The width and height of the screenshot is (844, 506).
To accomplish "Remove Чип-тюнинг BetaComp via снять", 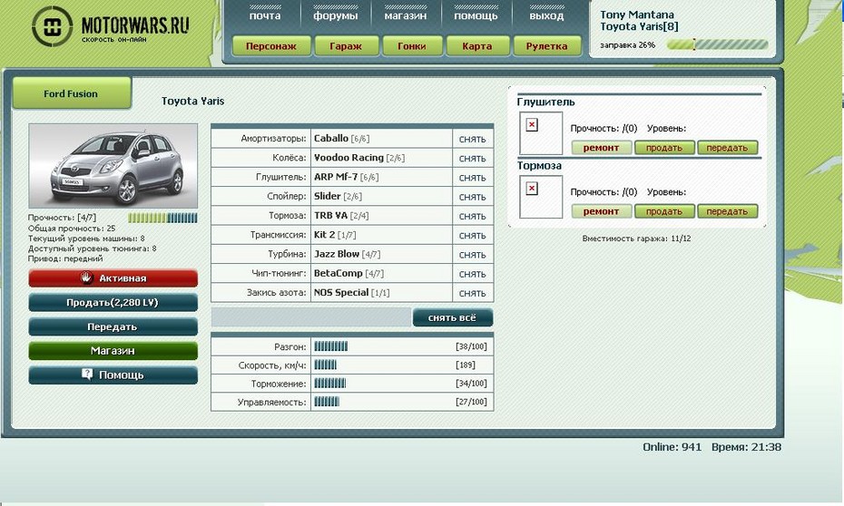I will [x=472, y=274].
